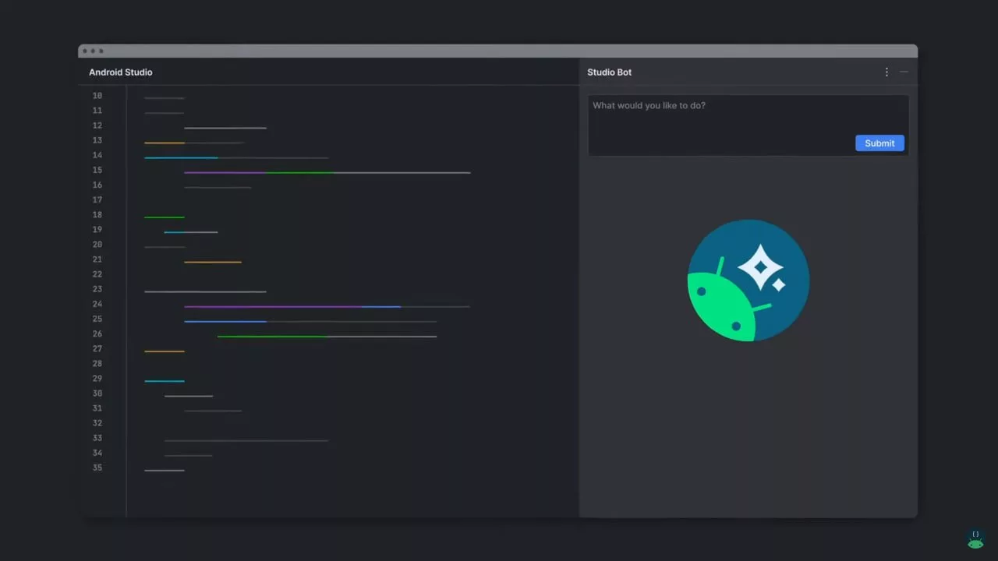Click the Submit button in Studio Bot
Image resolution: width=998 pixels, height=561 pixels.
click(x=879, y=143)
